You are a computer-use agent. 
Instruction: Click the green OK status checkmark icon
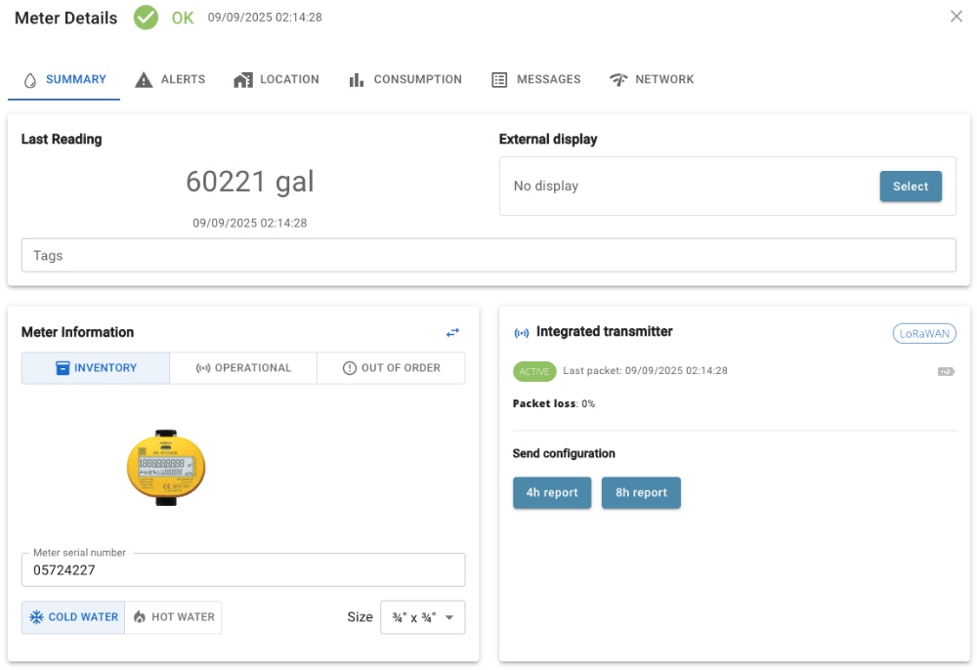(146, 18)
